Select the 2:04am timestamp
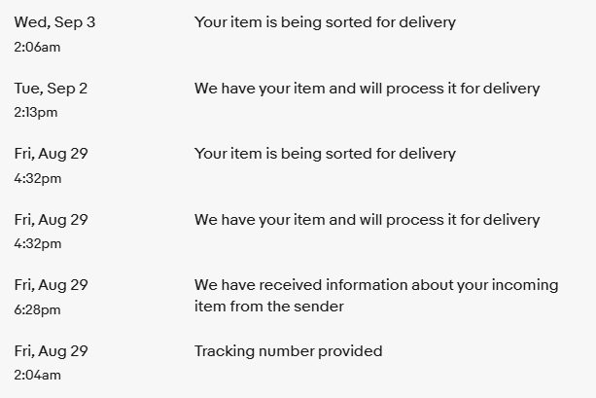This screenshot has width=596, height=398. (37, 376)
